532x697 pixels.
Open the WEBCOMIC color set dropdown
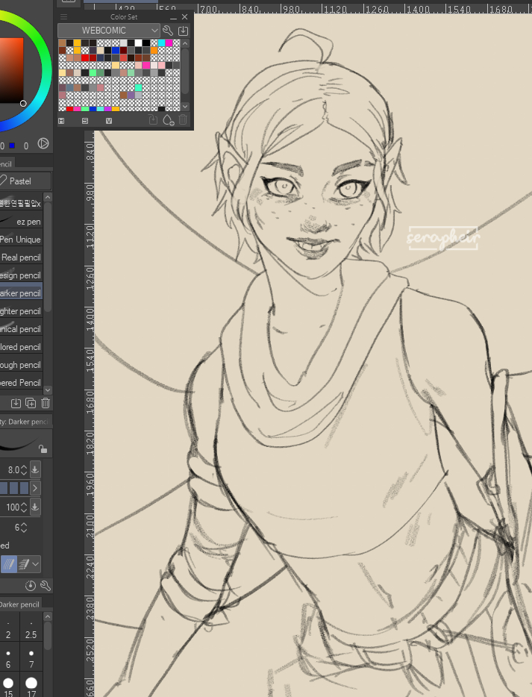point(109,31)
